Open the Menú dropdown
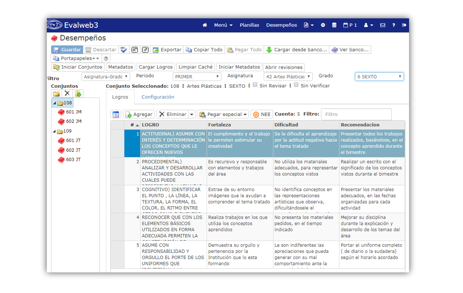 tap(223, 25)
